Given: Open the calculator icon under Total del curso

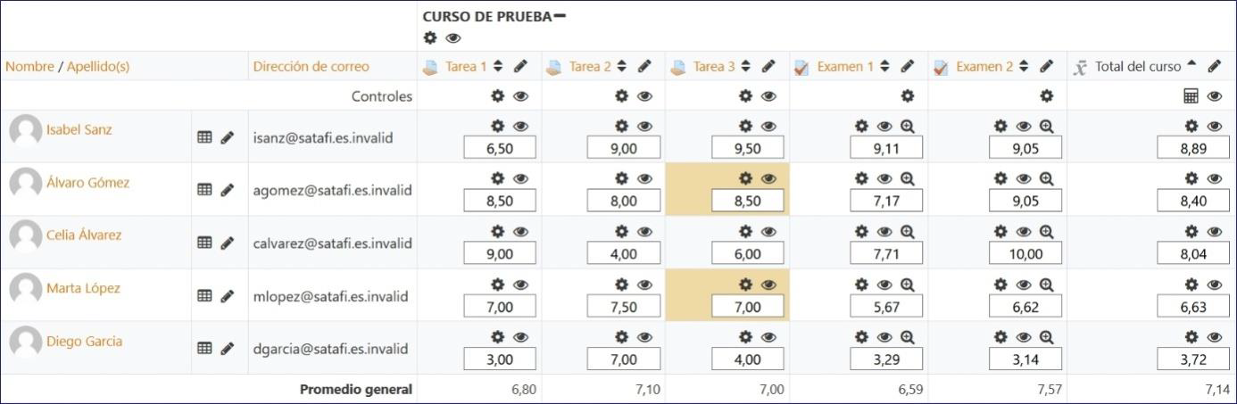Looking at the screenshot, I should [x=1191, y=96].
